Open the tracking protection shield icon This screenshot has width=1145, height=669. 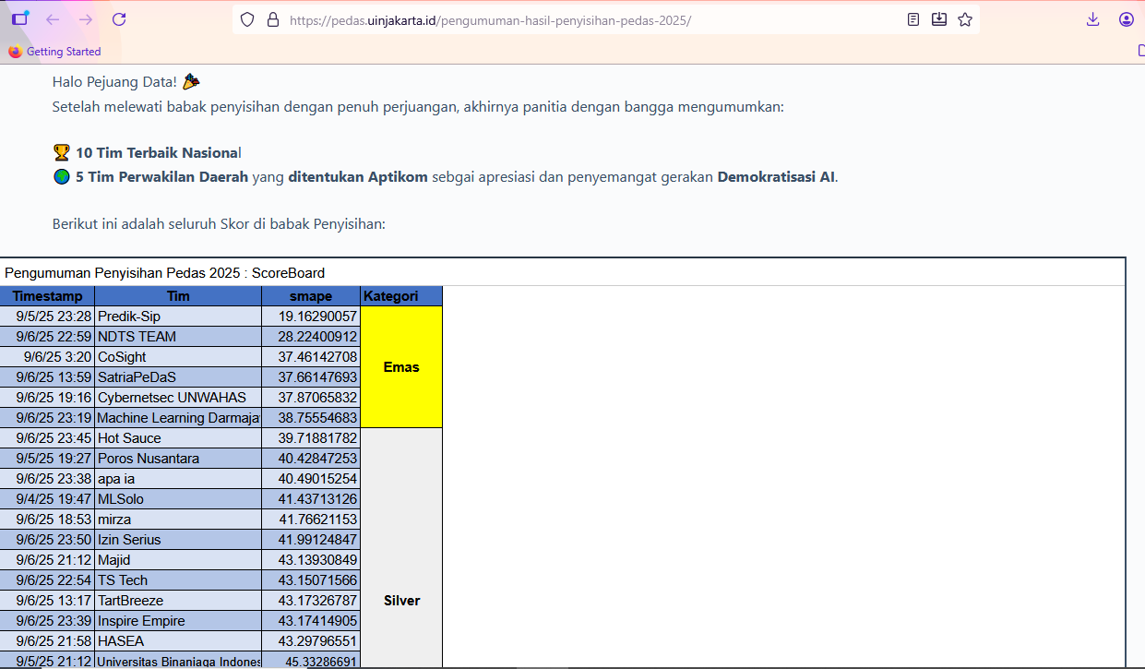pyautogui.click(x=246, y=19)
